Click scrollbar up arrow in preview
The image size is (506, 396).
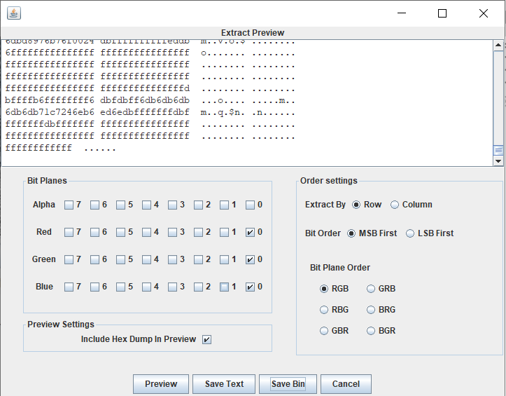point(498,46)
